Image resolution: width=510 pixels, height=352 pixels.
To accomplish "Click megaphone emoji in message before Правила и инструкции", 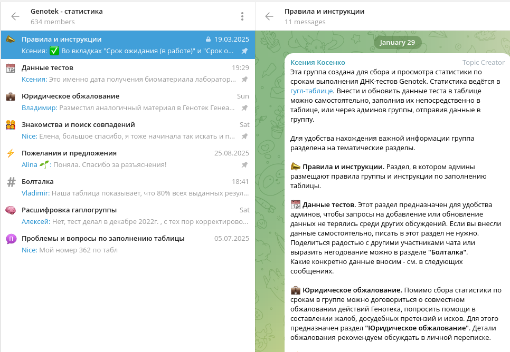I will coord(295,167).
